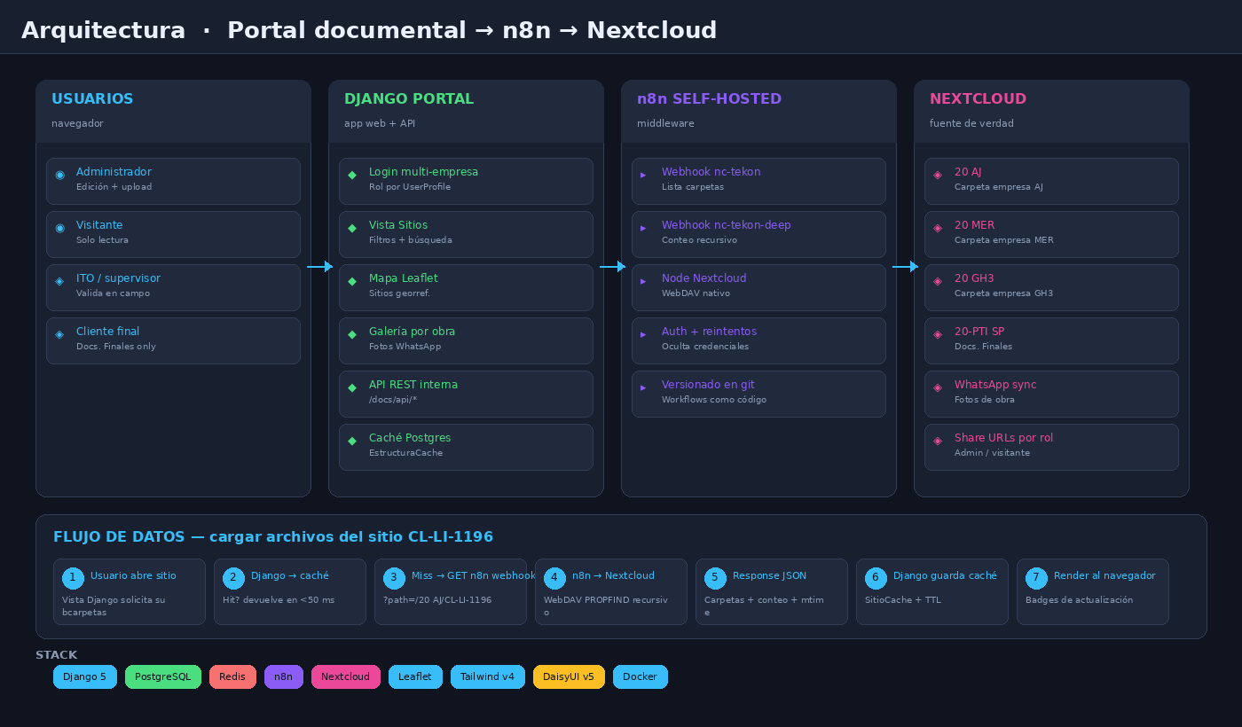Click step 7 circle Render al navegador

click(1036, 578)
